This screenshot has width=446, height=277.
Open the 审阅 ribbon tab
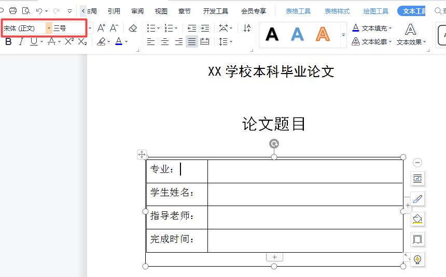pos(137,11)
